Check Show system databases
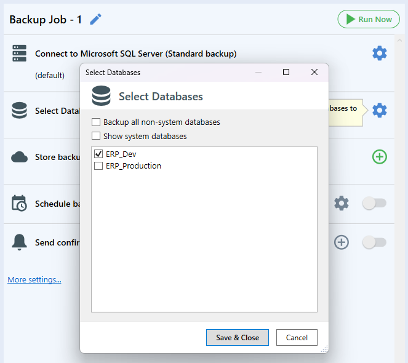Image resolution: width=408 pixels, height=363 pixels. click(x=96, y=136)
